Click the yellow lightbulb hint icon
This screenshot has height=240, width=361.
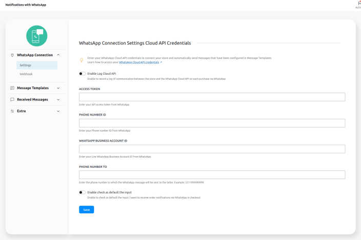(x=82, y=60)
